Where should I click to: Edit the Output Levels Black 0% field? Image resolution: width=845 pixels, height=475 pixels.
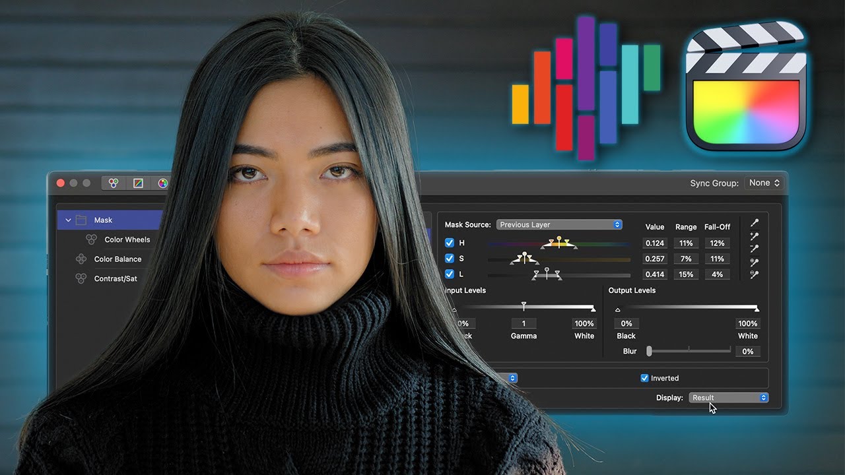(x=626, y=323)
